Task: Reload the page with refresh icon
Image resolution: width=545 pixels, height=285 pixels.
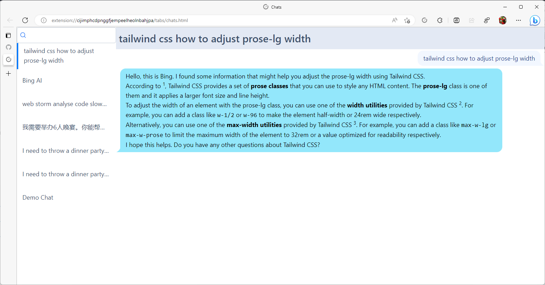Action: click(x=25, y=20)
